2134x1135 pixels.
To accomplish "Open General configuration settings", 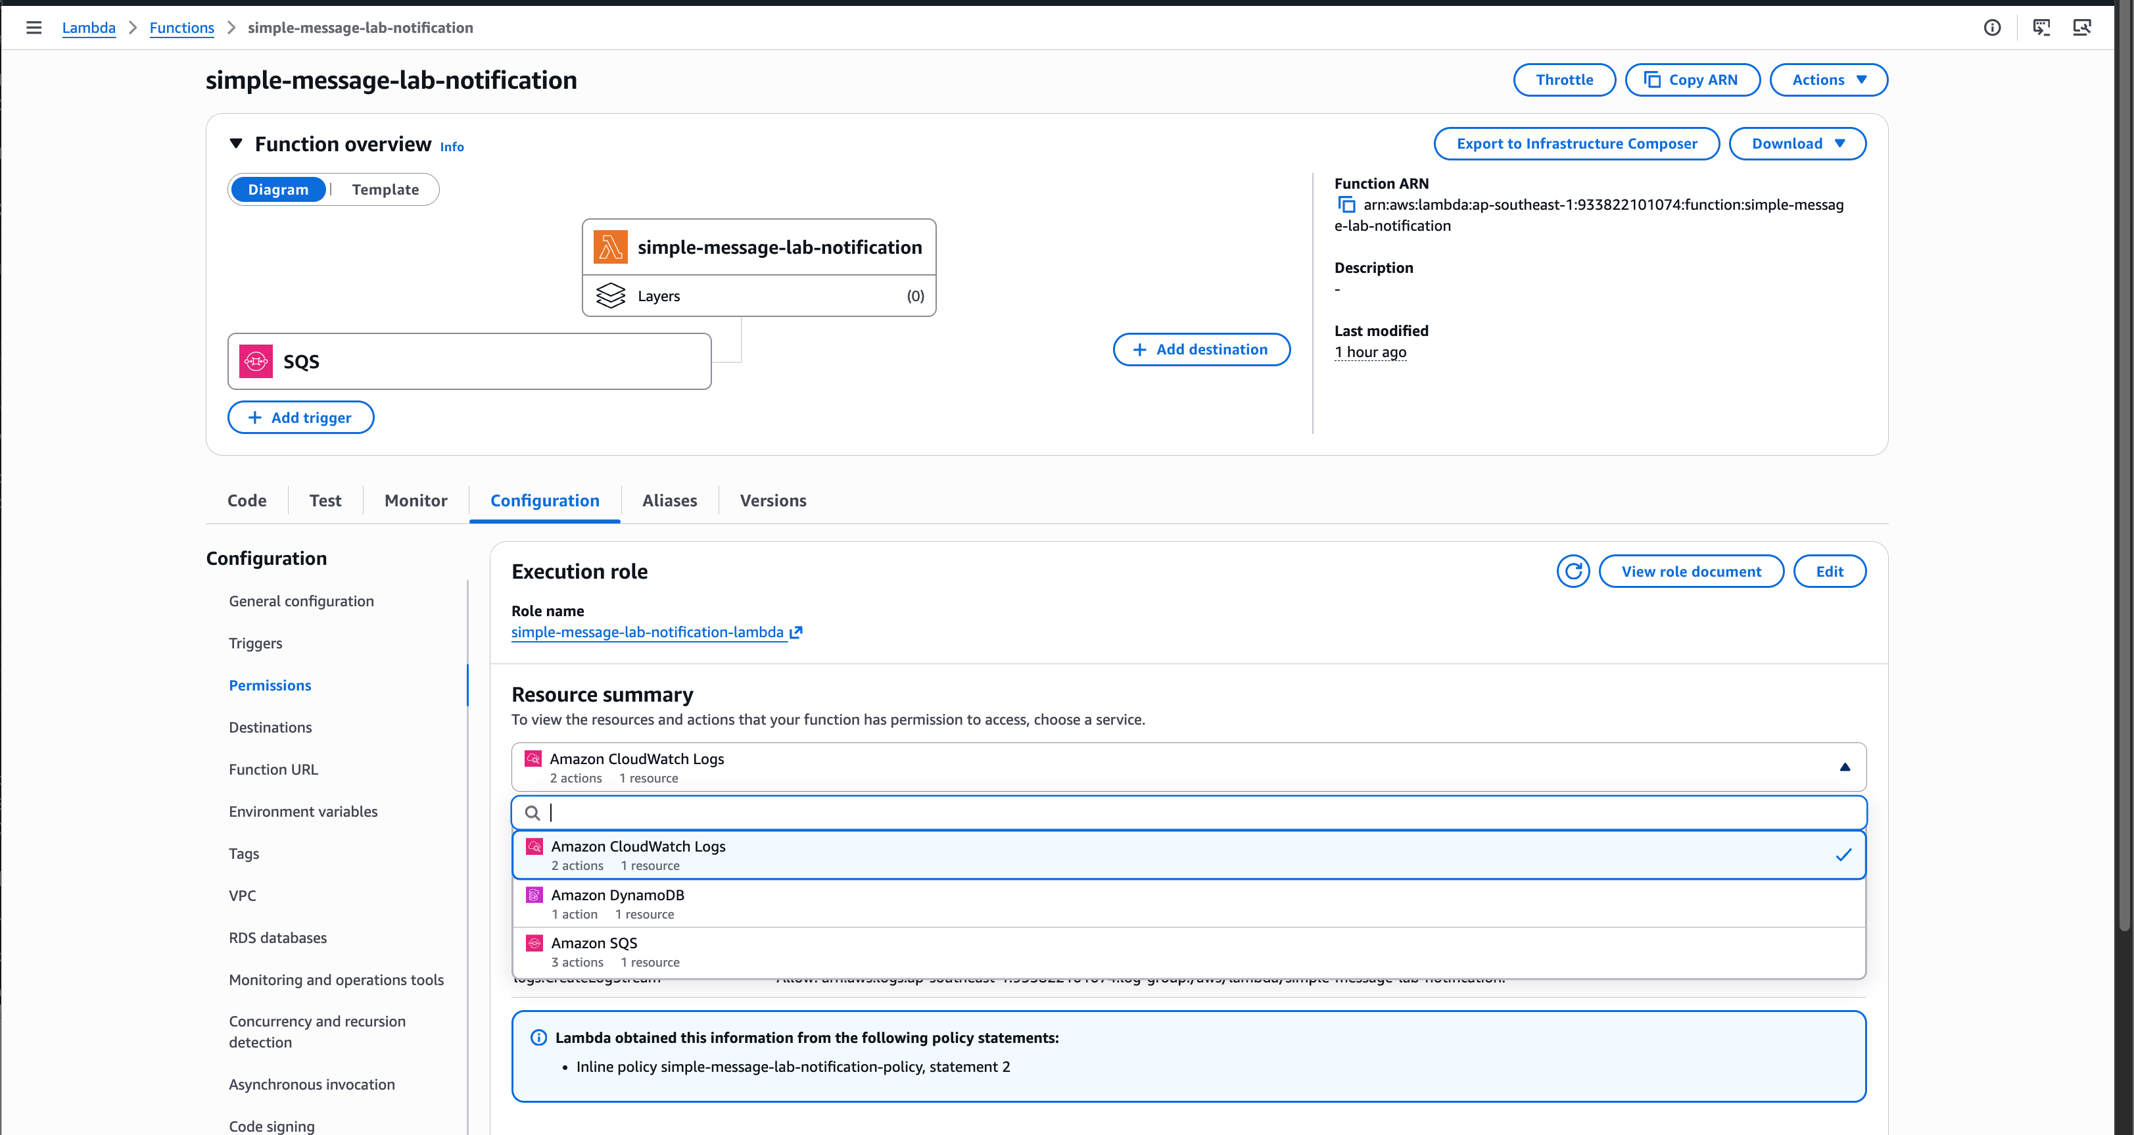I will click(300, 602).
